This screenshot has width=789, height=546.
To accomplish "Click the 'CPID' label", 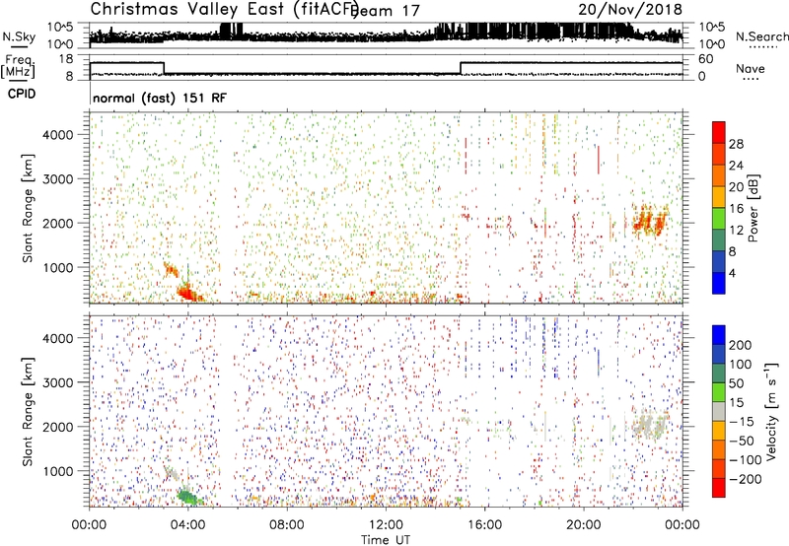I will (x=22, y=94).
